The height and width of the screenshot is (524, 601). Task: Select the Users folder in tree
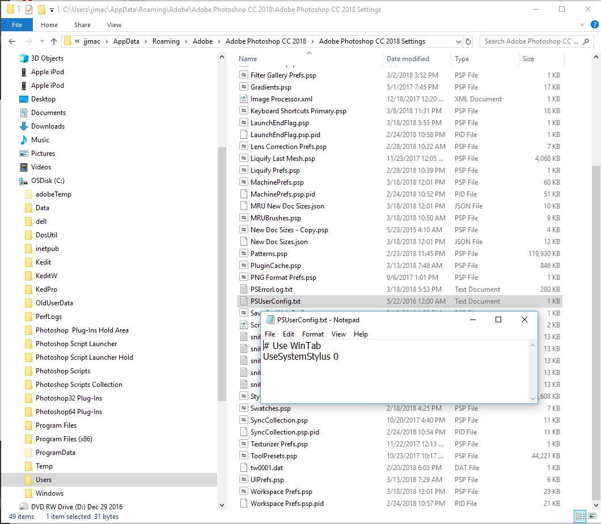[43, 480]
